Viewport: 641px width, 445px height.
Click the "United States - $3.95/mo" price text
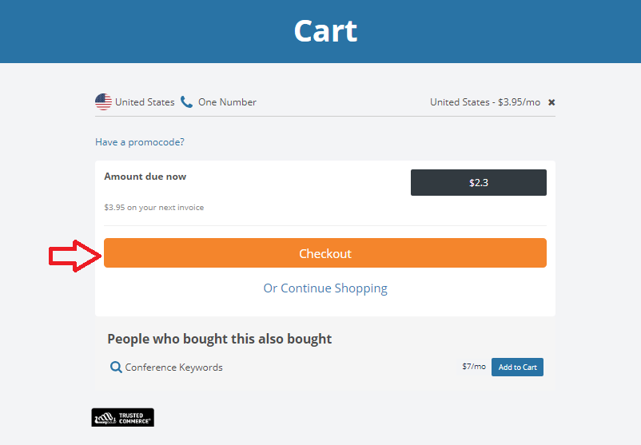click(484, 102)
